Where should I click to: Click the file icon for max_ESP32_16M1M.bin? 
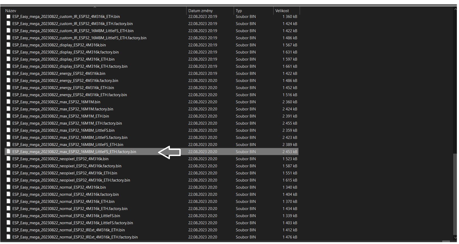click(x=8, y=102)
